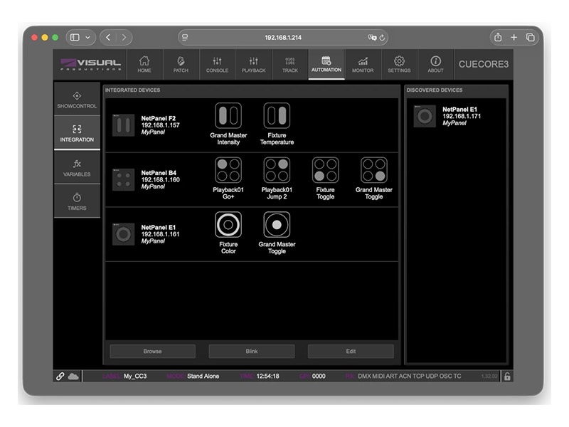This screenshot has width=569, height=427.
Task: Switch to the VARIABLES tab
Action: click(x=77, y=166)
